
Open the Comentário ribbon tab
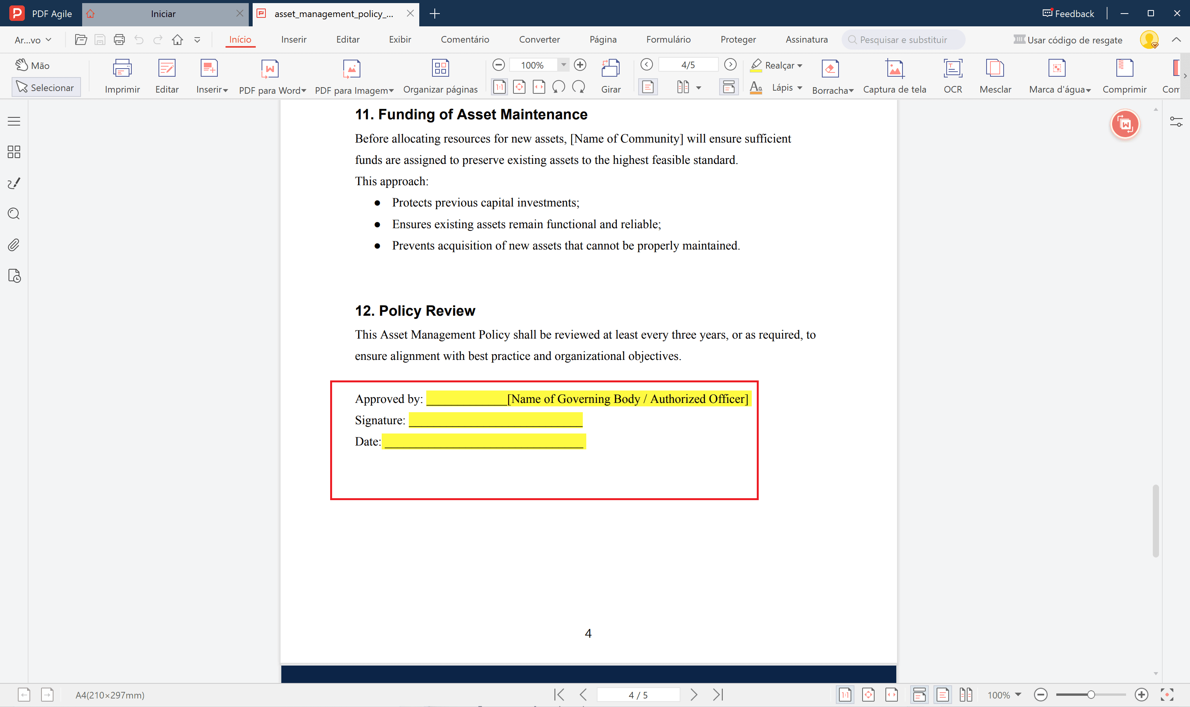[x=465, y=40]
